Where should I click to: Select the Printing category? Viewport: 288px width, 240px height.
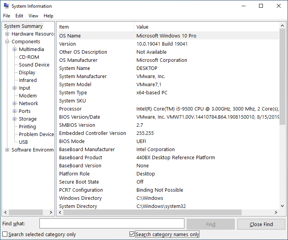pos(27,126)
